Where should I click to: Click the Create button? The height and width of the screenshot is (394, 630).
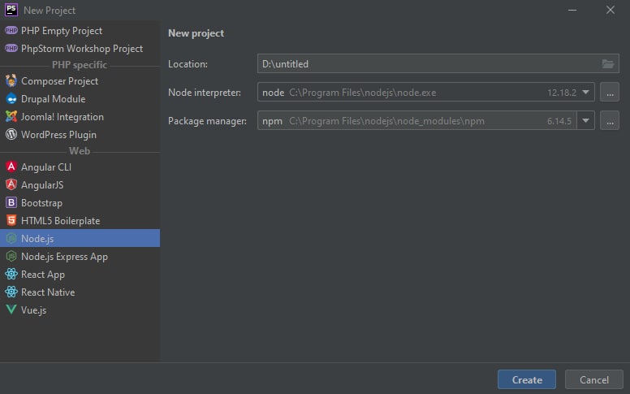click(x=527, y=379)
